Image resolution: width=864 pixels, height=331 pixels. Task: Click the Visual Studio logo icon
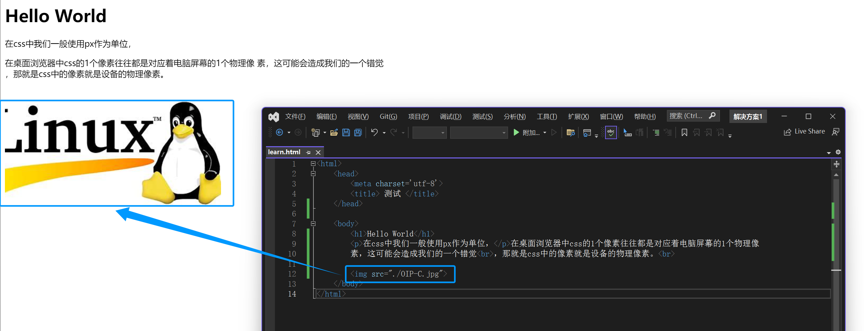[x=274, y=117]
